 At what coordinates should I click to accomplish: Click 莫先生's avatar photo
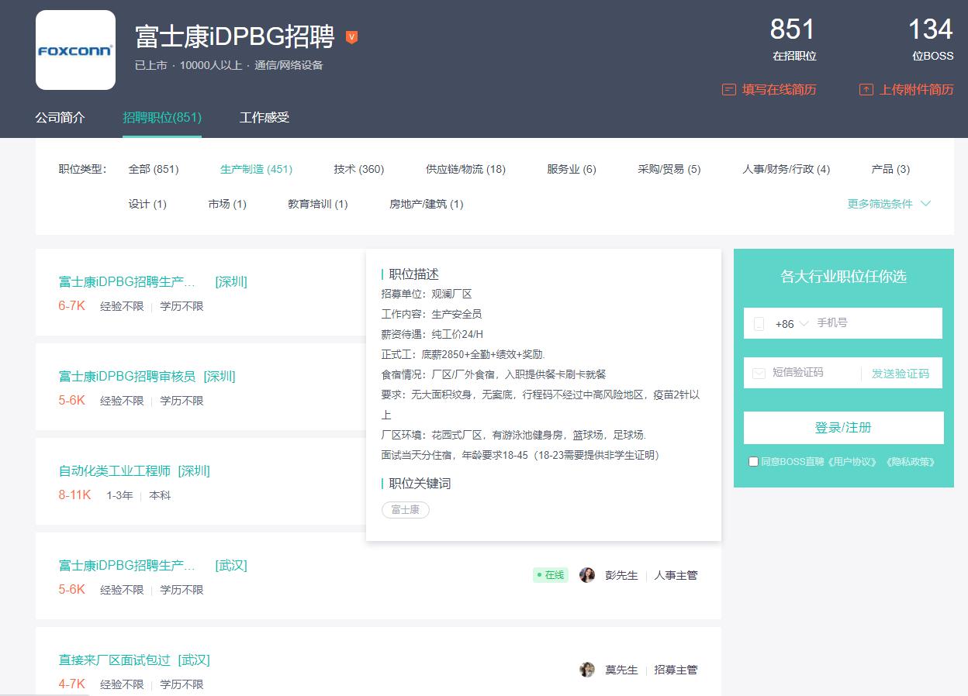587,670
